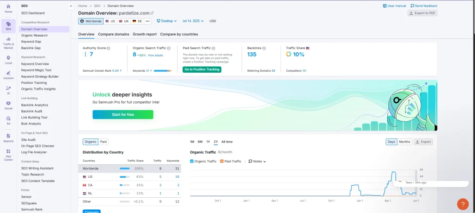
Task: Open Traffic & Market icon
Action: click(8, 39)
